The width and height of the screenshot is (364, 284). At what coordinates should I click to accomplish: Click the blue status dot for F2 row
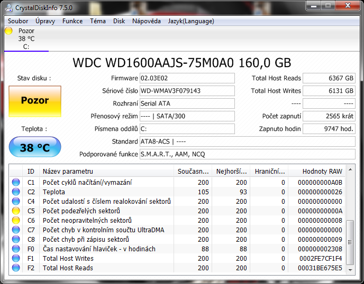click(16, 268)
